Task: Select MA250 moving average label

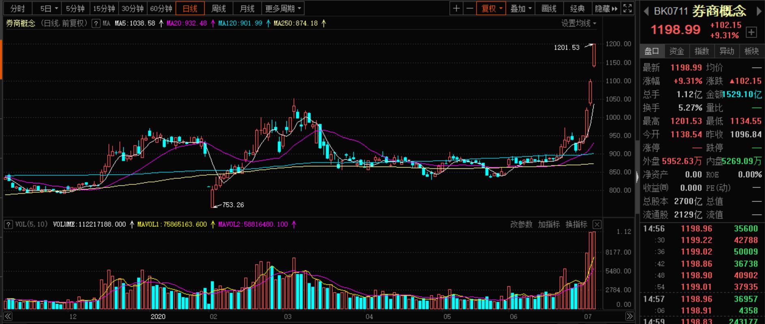Action: (295, 23)
